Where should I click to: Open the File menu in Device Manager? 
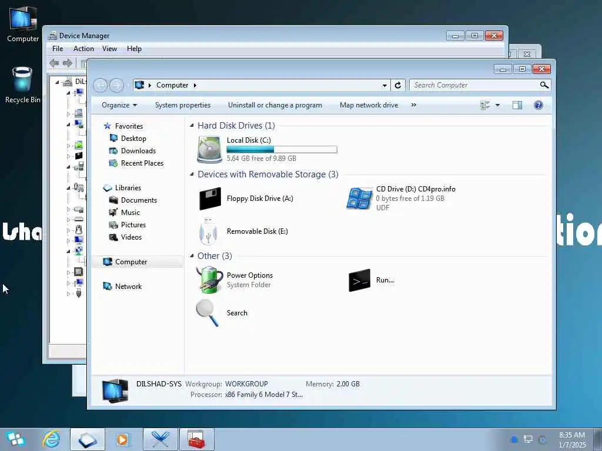coord(58,49)
